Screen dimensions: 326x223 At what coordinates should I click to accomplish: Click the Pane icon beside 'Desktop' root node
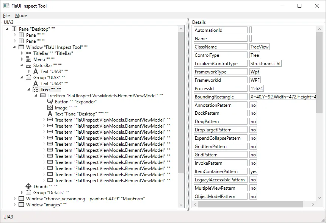[14, 29]
